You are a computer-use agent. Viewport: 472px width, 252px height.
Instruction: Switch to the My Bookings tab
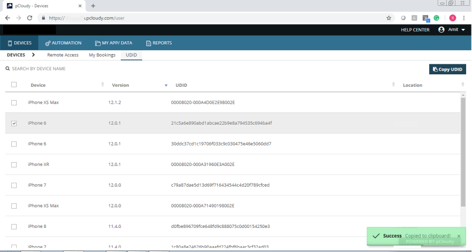coord(102,55)
